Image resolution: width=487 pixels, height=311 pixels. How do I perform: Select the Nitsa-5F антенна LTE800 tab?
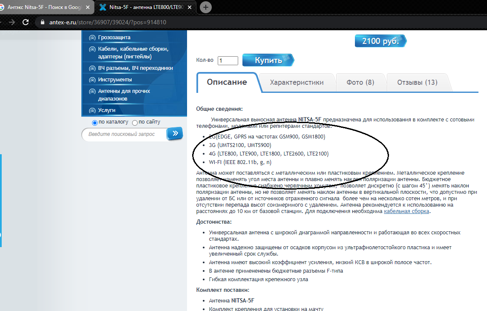click(x=146, y=7)
